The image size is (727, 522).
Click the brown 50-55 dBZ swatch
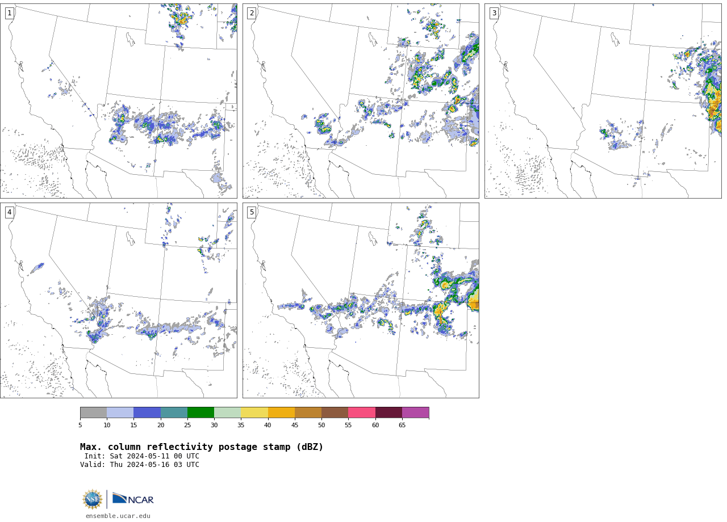coord(335,412)
